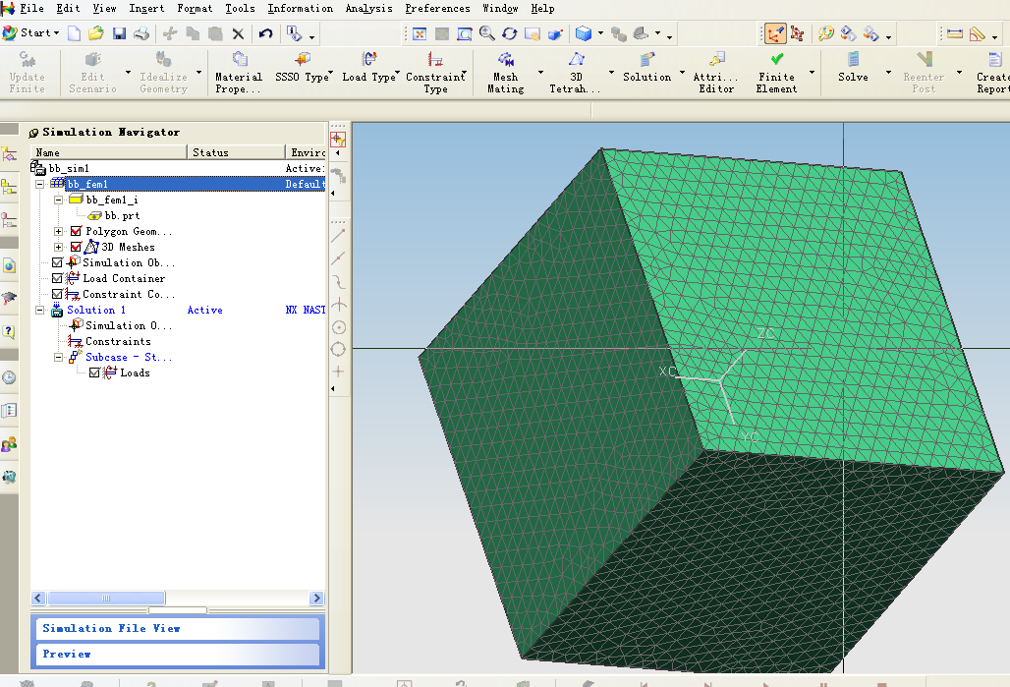
Task: Open the Attribute Editor tool
Action: [x=715, y=67]
